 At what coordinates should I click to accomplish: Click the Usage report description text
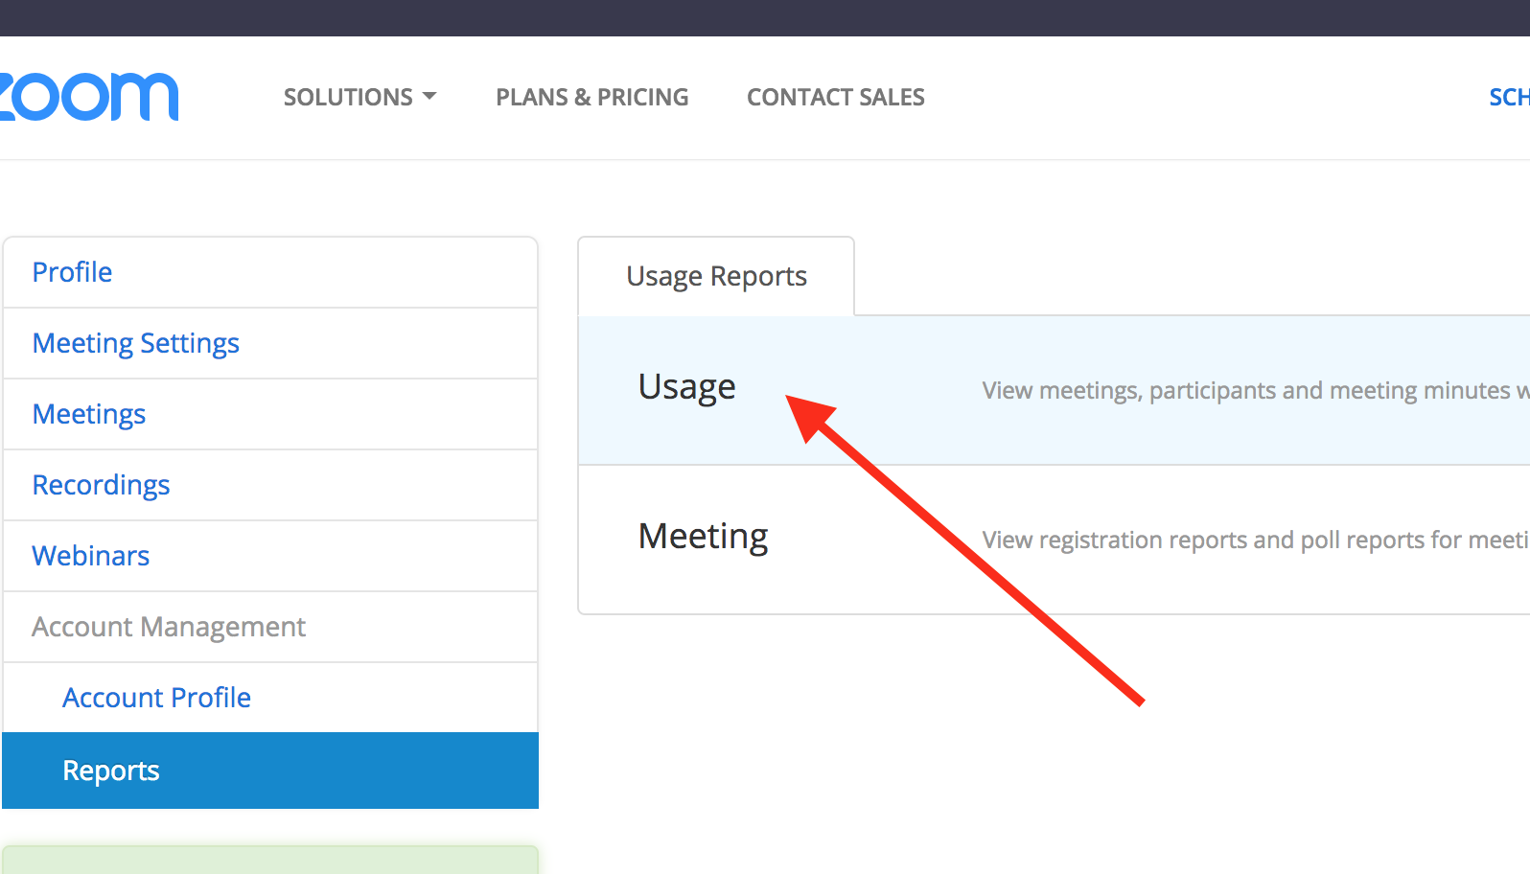[1256, 391]
